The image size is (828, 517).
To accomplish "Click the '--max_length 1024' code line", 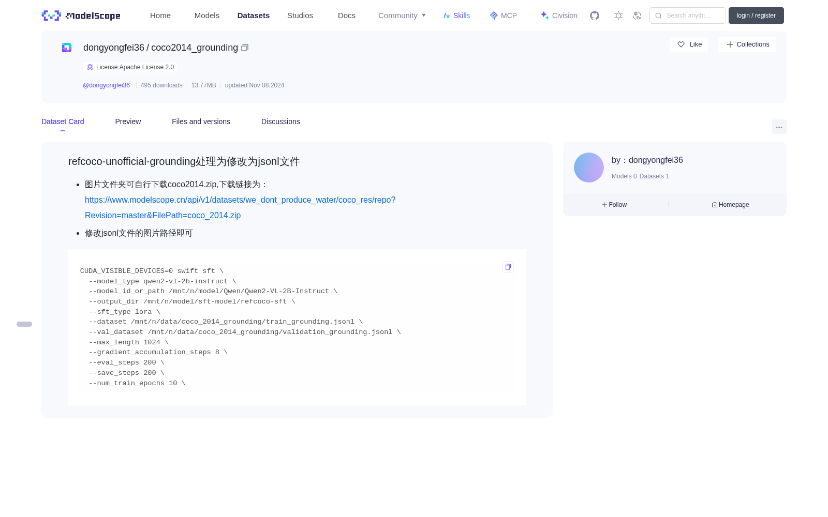I will click(x=128, y=342).
